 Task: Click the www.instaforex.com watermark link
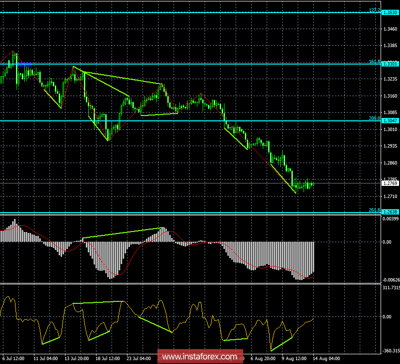200,358
